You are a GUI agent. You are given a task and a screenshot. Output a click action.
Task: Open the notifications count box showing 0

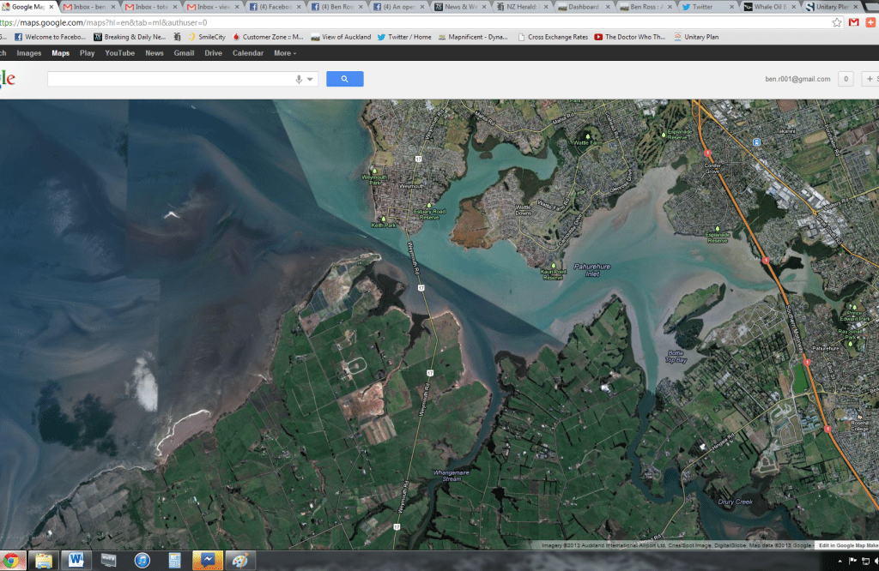coord(846,79)
